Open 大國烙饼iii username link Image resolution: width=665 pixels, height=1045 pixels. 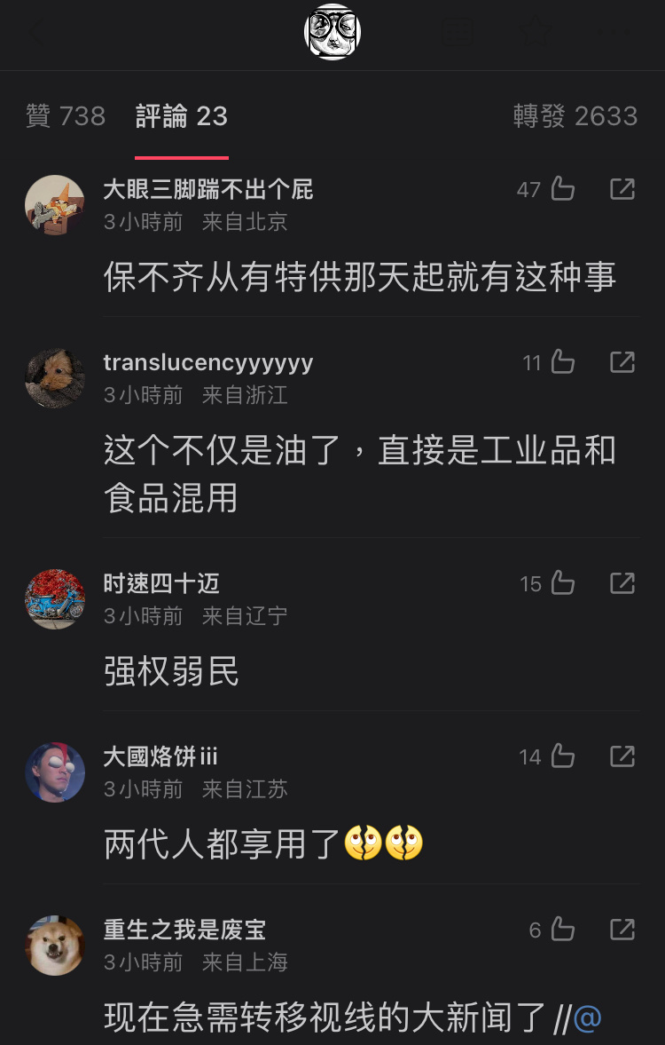(x=160, y=756)
